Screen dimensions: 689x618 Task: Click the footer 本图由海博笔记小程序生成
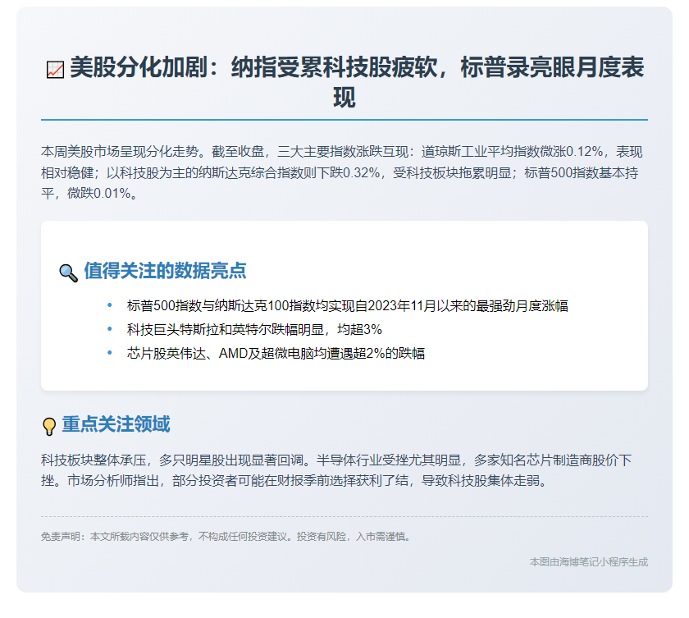pyautogui.click(x=589, y=561)
